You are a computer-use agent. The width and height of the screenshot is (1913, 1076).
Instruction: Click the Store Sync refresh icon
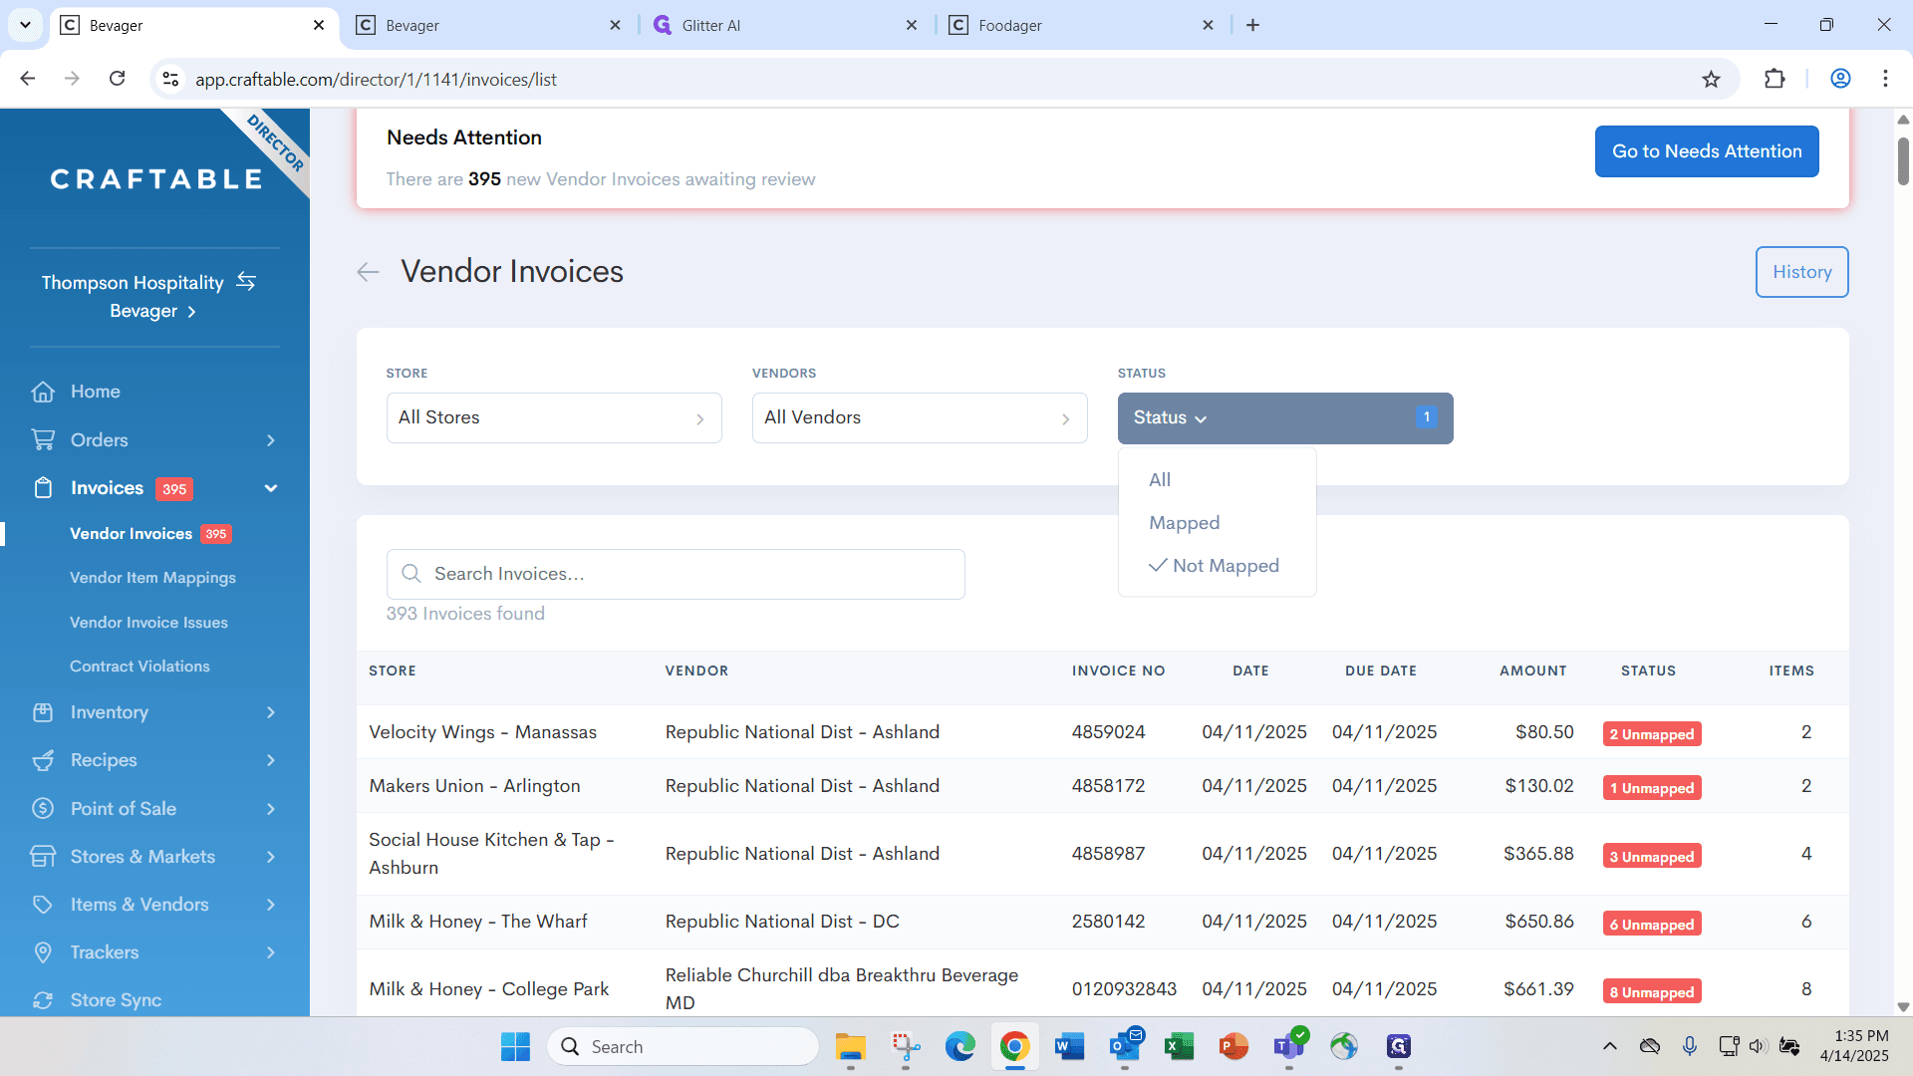click(x=43, y=1000)
